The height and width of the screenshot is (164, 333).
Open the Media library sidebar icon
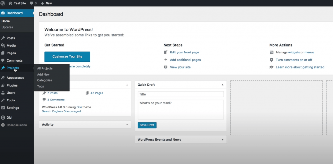click(x=3, y=45)
